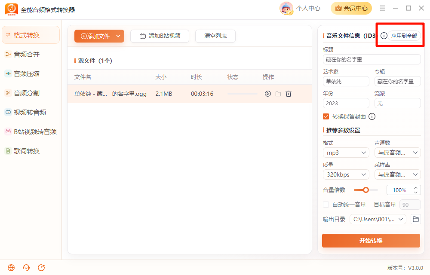Click 添加B站视频 button
Viewport: 430px width, 275px height.
160,36
